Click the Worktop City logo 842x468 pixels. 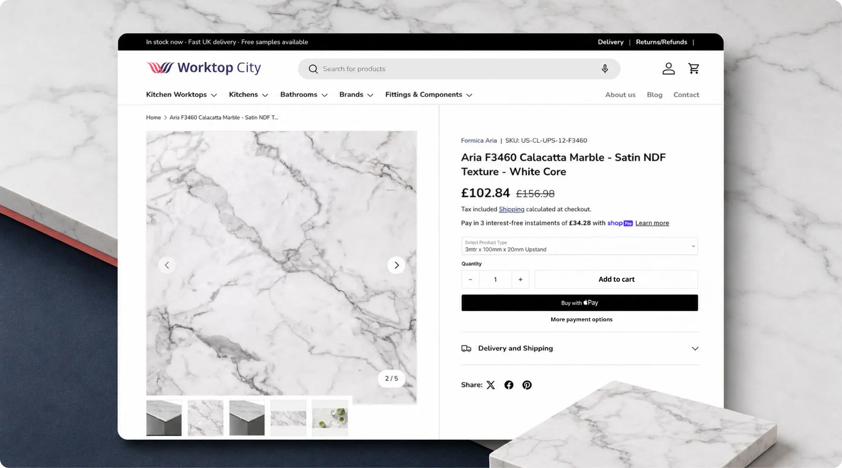tap(203, 68)
